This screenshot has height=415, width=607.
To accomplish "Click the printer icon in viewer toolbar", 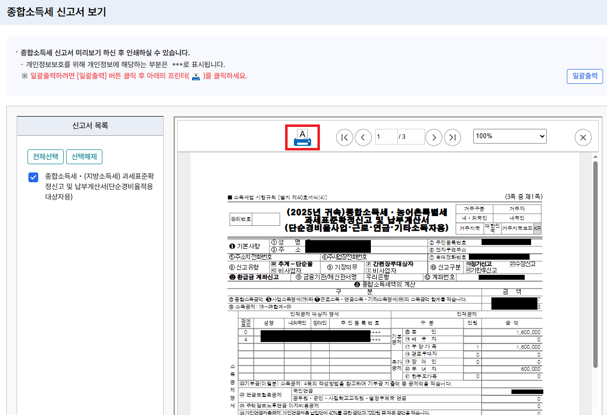I will point(302,138).
